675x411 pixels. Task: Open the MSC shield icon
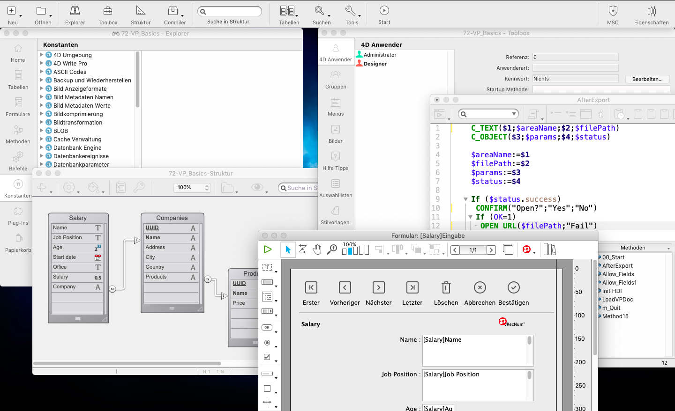click(613, 11)
